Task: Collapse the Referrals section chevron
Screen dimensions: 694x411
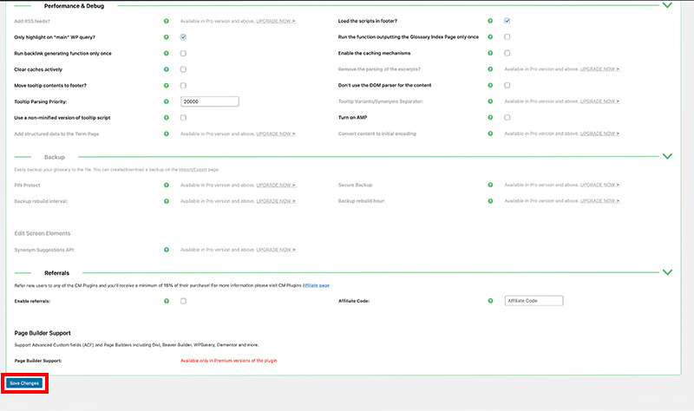Action: coord(667,272)
